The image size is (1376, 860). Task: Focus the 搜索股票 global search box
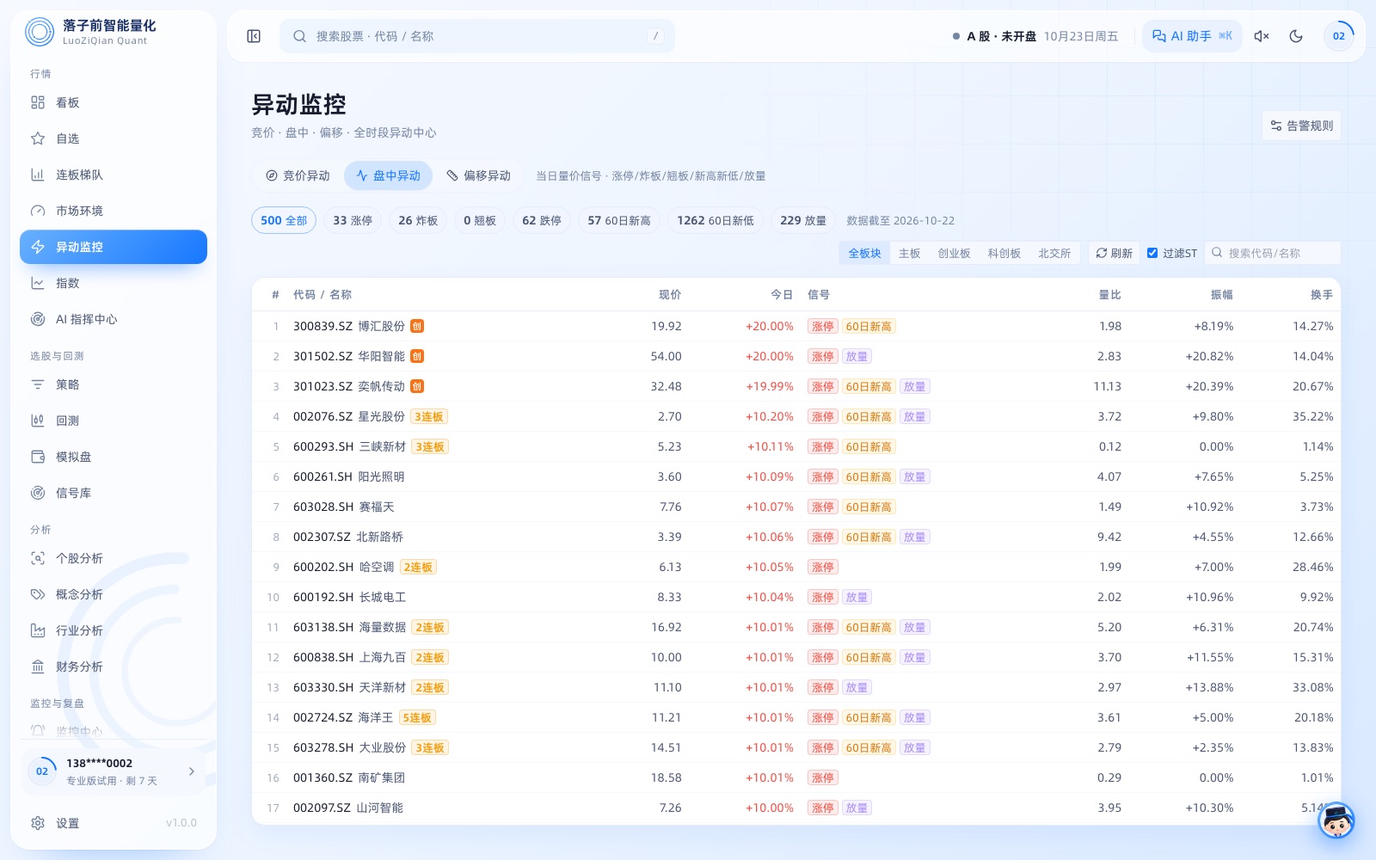click(x=477, y=36)
